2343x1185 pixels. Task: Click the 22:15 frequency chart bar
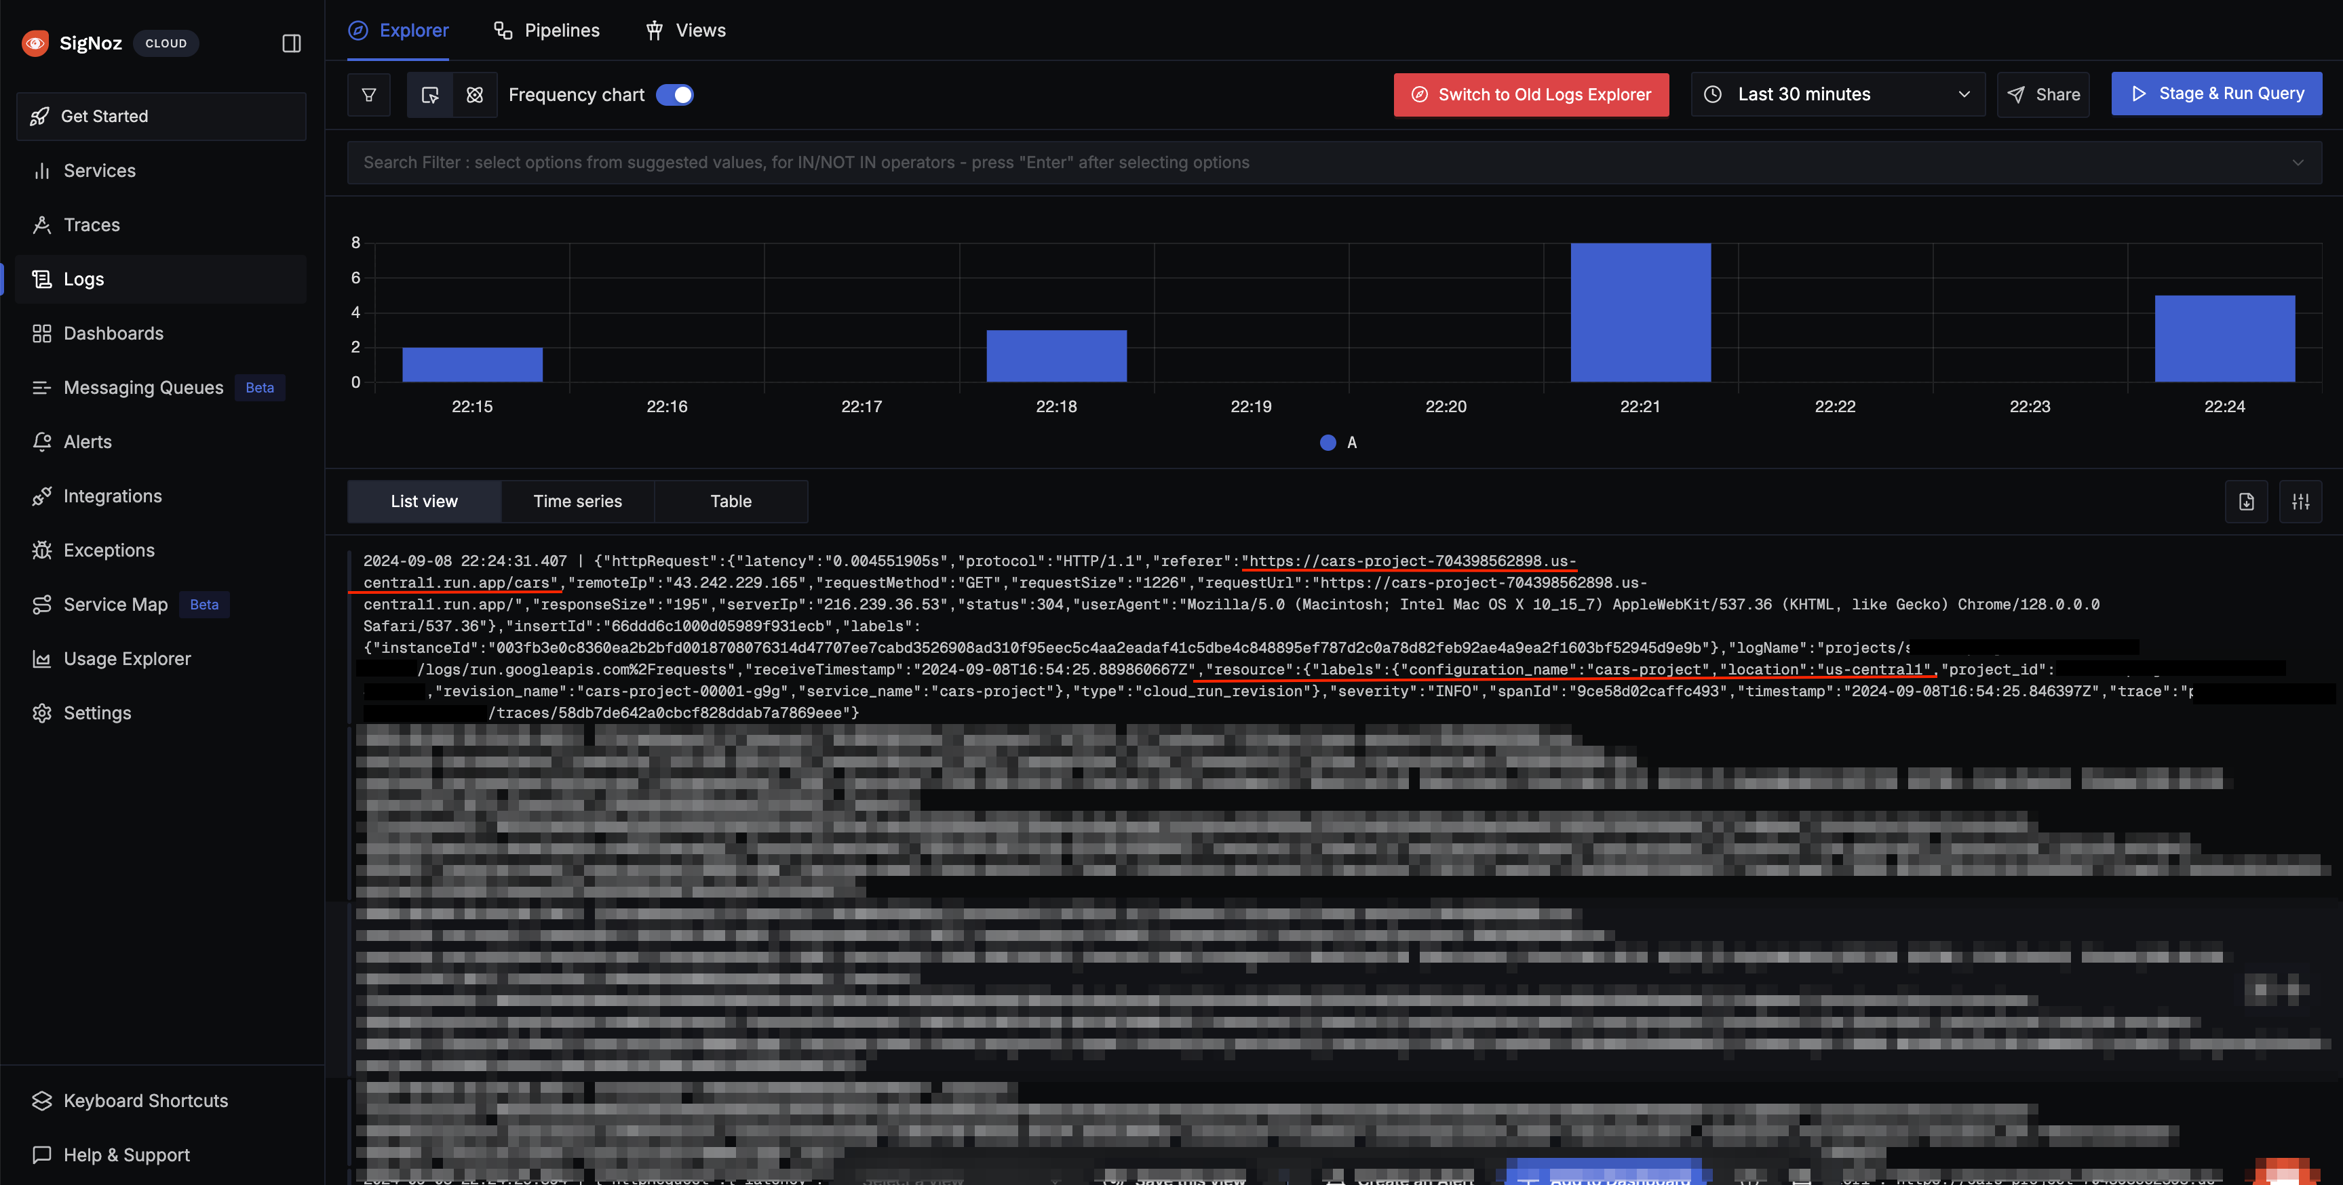472,365
